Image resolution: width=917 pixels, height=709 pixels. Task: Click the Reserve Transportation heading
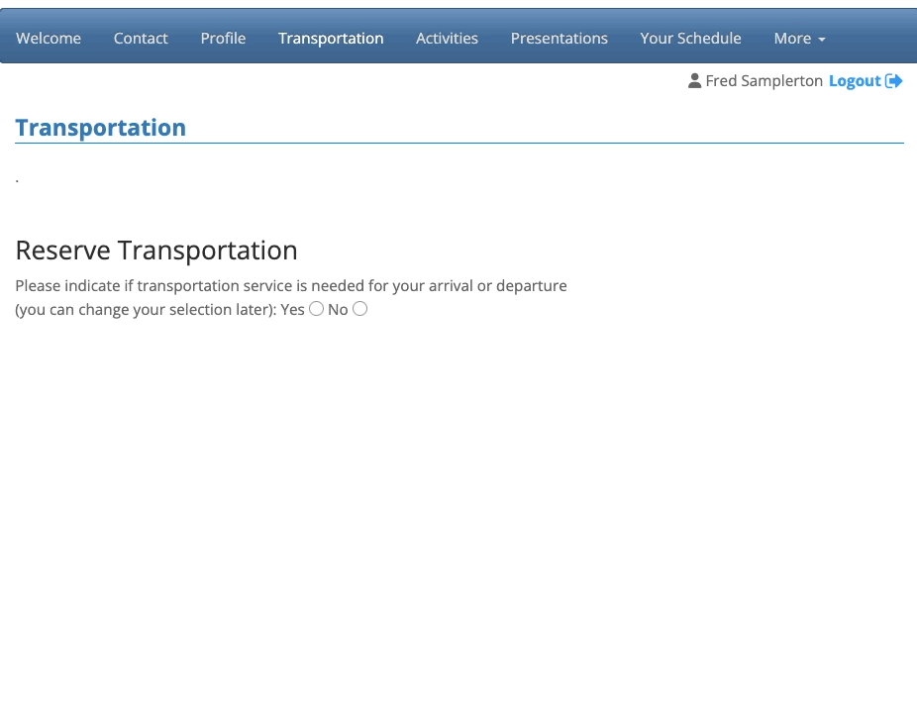coord(156,251)
